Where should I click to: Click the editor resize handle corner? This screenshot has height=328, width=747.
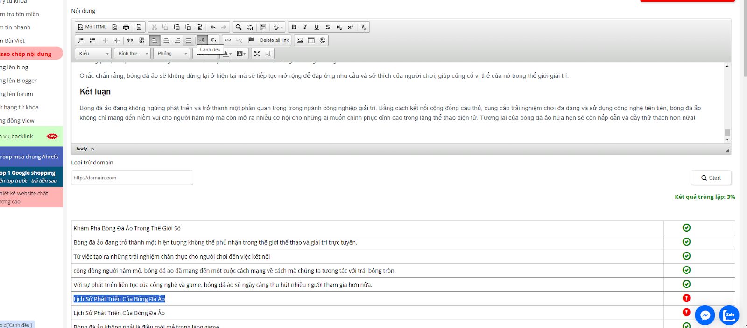pos(727,150)
